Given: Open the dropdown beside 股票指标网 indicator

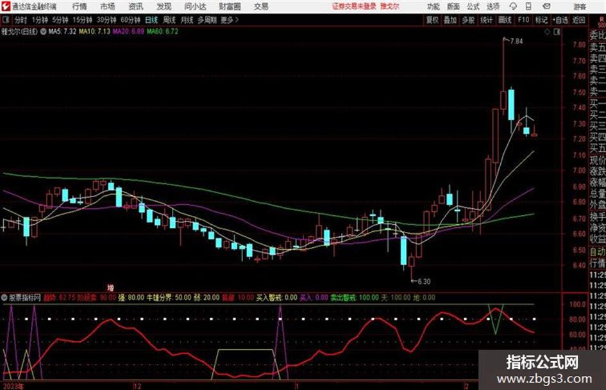Looking at the screenshot, I should tap(4, 298).
